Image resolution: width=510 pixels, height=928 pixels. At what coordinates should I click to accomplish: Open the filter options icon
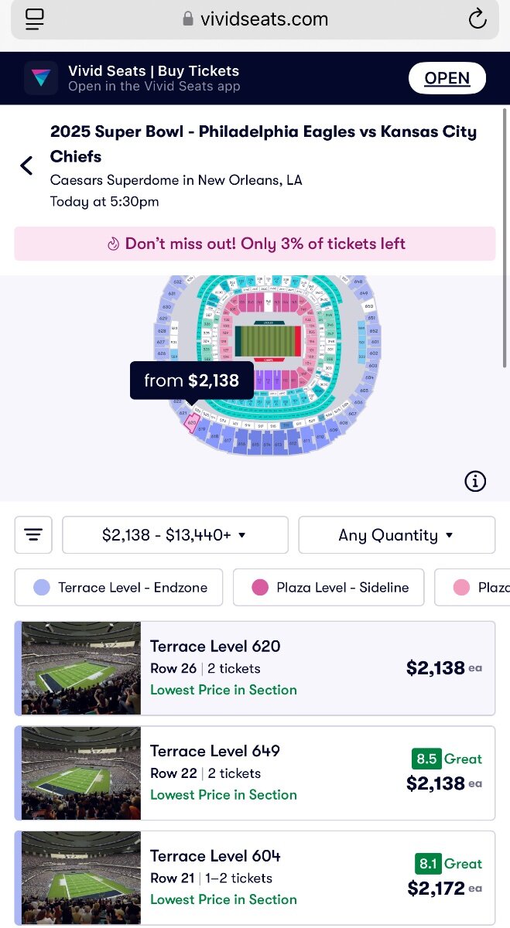click(33, 535)
